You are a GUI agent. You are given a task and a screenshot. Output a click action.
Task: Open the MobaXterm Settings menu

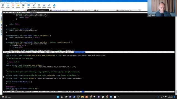coord(26,3)
